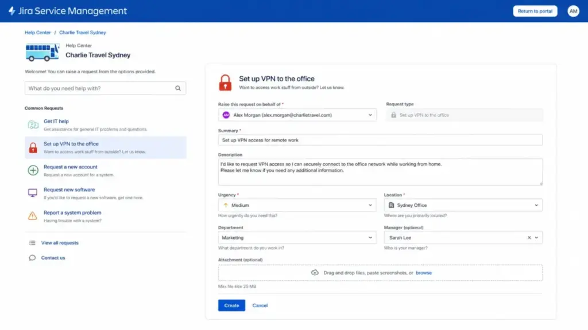Click 'Who is your manager?' hint text
This screenshot has width=588, height=330.
click(x=406, y=248)
